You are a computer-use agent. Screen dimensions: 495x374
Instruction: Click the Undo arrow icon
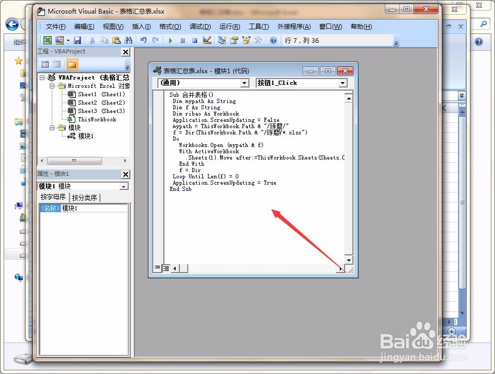[x=144, y=40]
